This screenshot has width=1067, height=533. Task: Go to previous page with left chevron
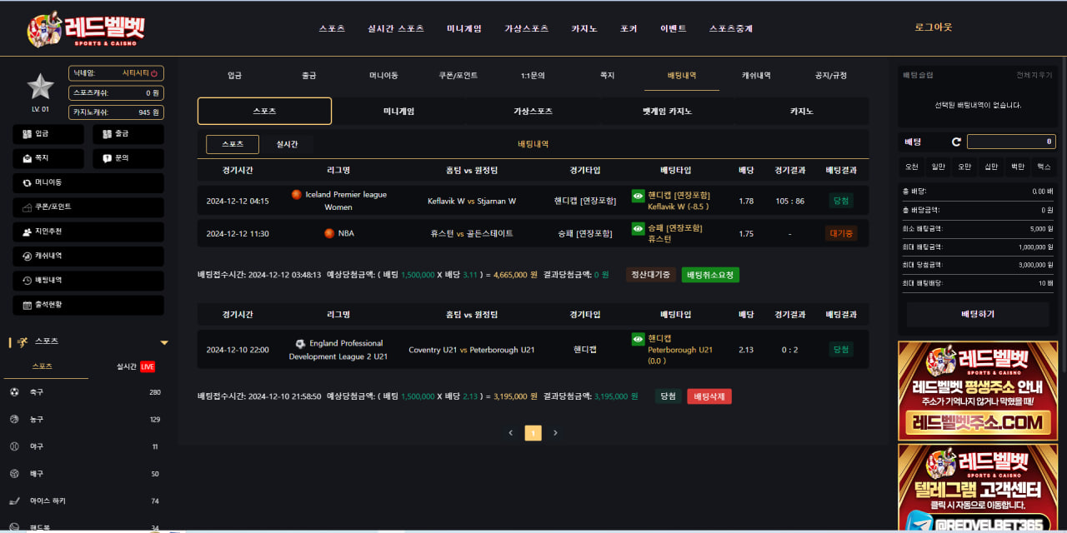click(x=511, y=433)
